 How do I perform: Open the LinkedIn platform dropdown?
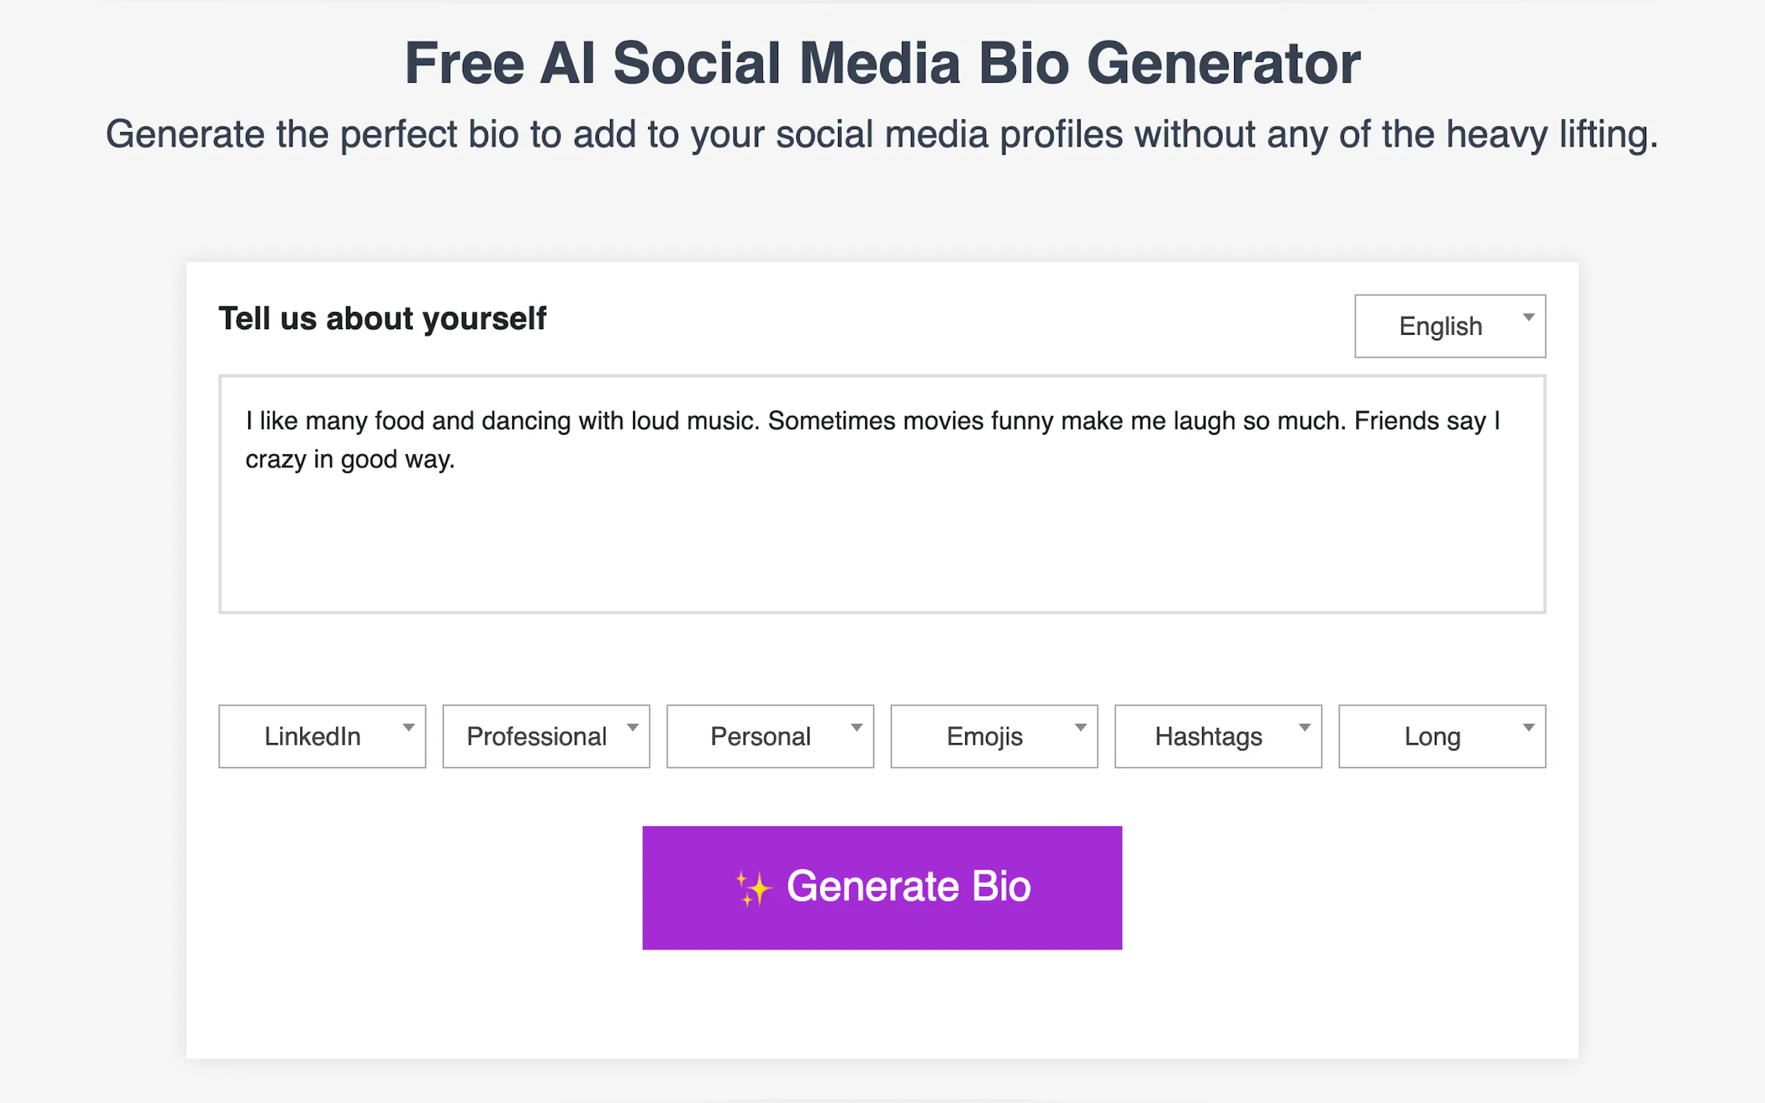pos(322,736)
